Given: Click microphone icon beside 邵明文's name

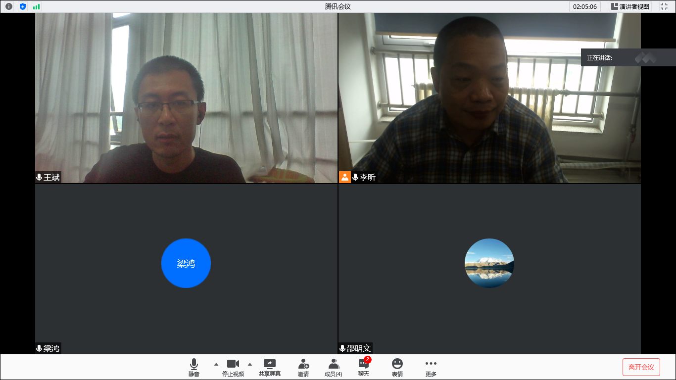Looking at the screenshot, I should pos(342,348).
